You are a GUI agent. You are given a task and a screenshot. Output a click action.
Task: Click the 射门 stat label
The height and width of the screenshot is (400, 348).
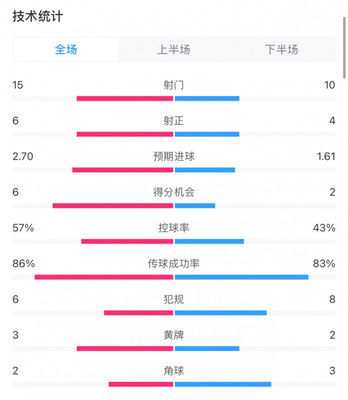(174, 85)
